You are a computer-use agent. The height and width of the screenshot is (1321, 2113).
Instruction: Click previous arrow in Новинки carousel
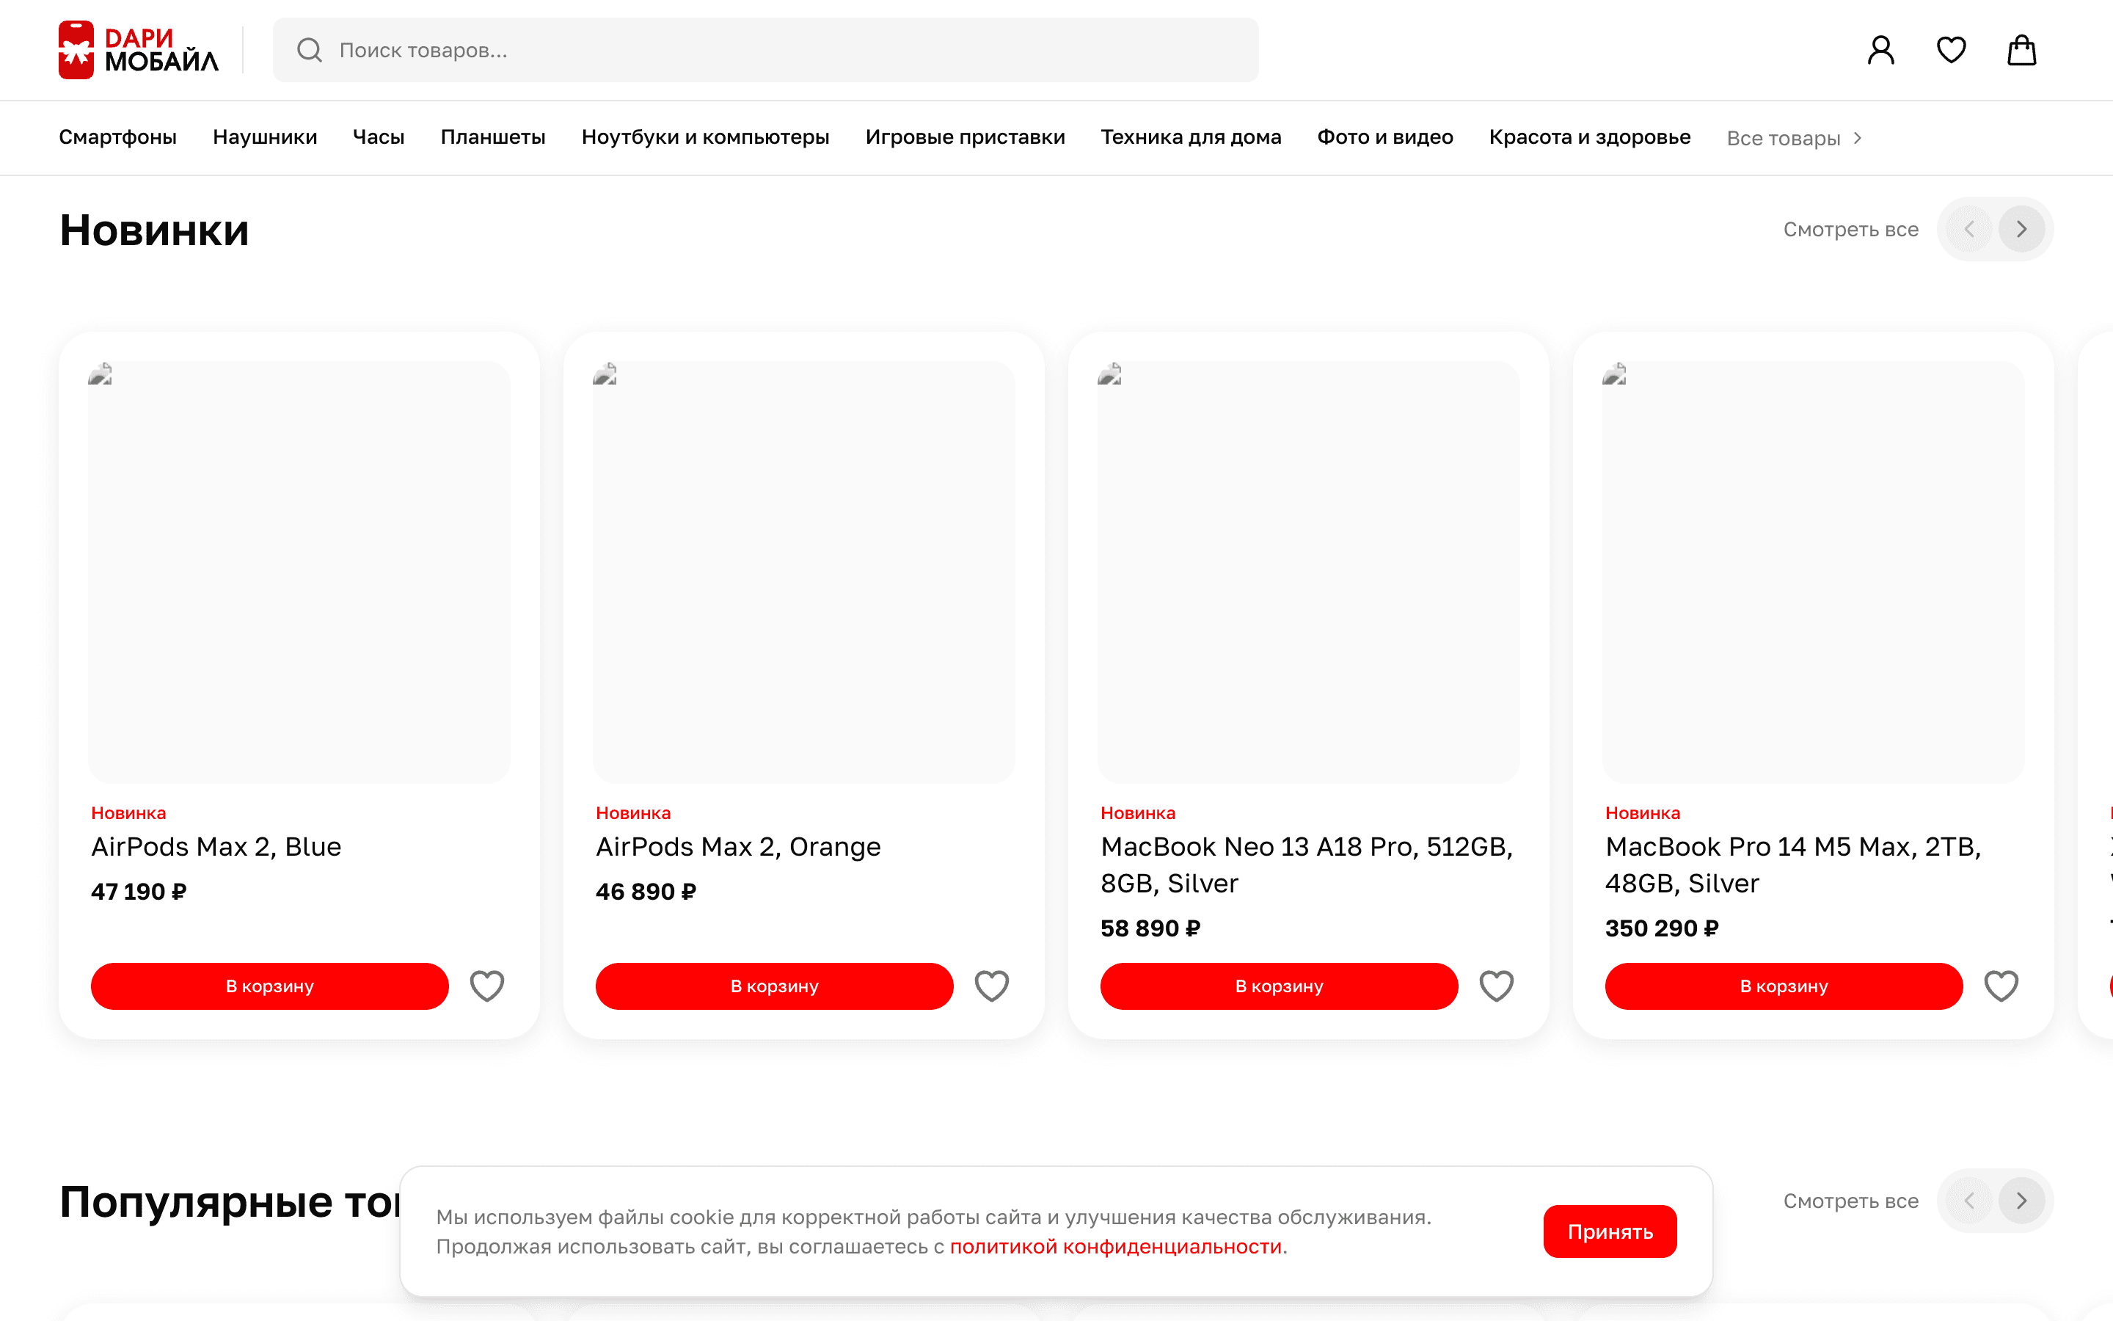pyautogui.click(x=1969, y=229)
